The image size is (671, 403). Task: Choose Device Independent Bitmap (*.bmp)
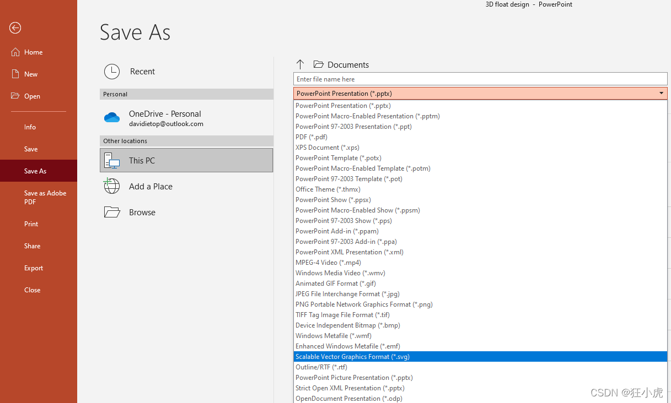tap(480, 325)
